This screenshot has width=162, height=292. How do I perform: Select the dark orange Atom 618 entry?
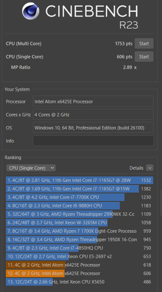pos(79,265)
